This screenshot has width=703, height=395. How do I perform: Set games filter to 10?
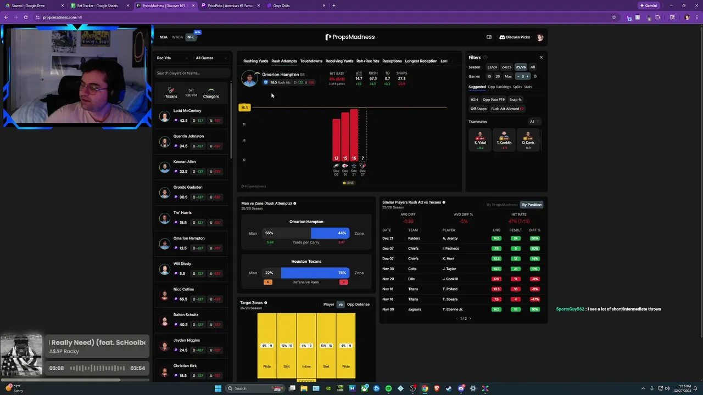(x=489, y=76)
